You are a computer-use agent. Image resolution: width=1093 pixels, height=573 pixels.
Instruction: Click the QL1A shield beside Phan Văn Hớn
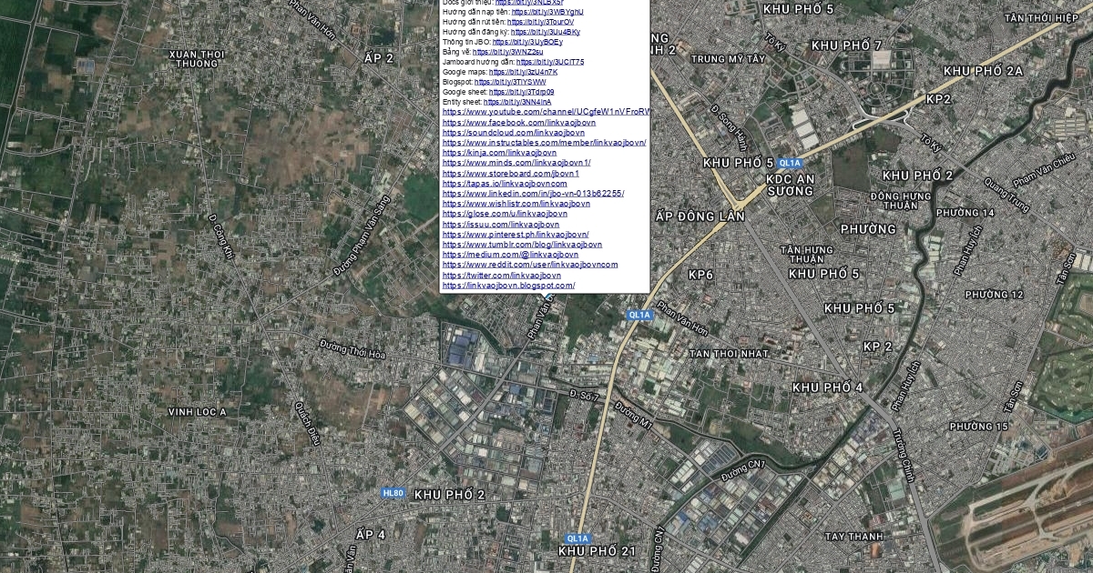(639, 315)
